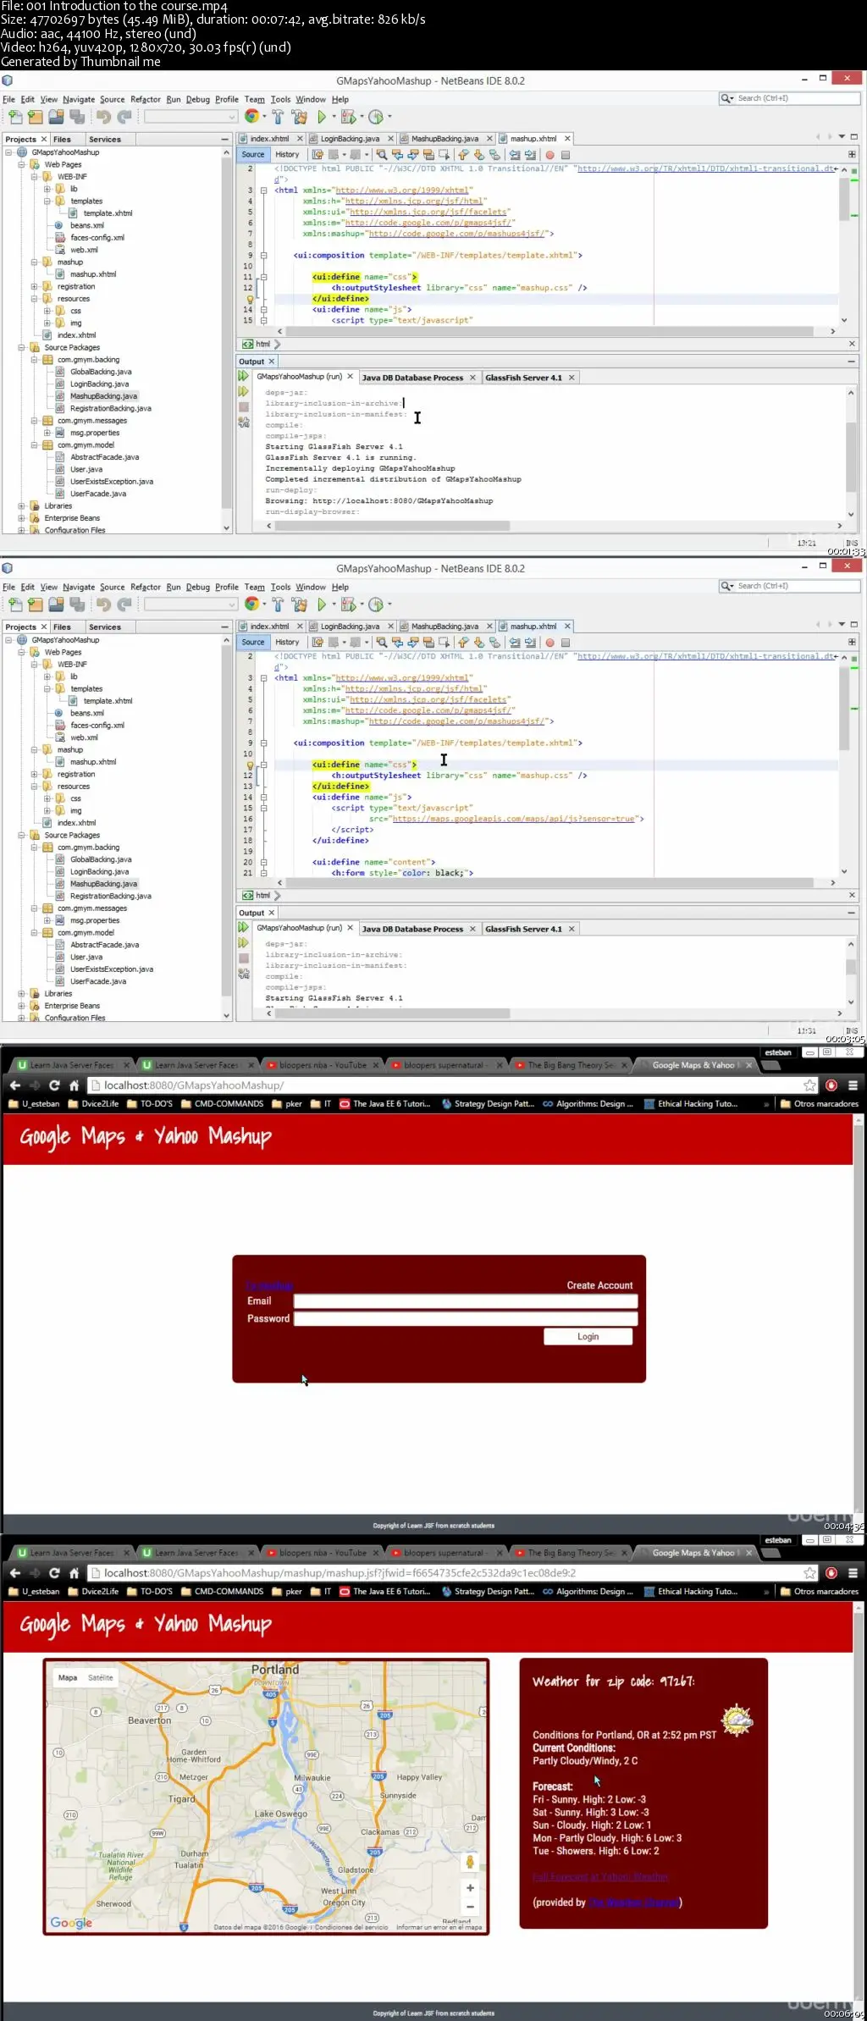Click vertical scrollbar in second NetBeans editor
The width and height of the screenshot is (867, 2021).
[844, 708]
